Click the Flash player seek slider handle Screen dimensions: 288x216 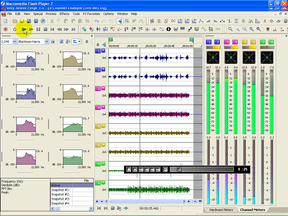click(179, 169)
